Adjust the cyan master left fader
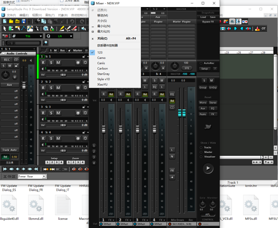Screen dimensions: 278x228 coord(179,113)
